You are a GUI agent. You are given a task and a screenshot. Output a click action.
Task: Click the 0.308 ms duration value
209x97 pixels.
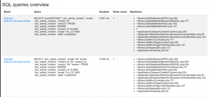[104, 59]
